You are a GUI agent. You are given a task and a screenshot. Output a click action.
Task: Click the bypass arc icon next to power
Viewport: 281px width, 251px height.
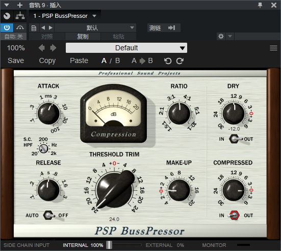coord(20,27)
